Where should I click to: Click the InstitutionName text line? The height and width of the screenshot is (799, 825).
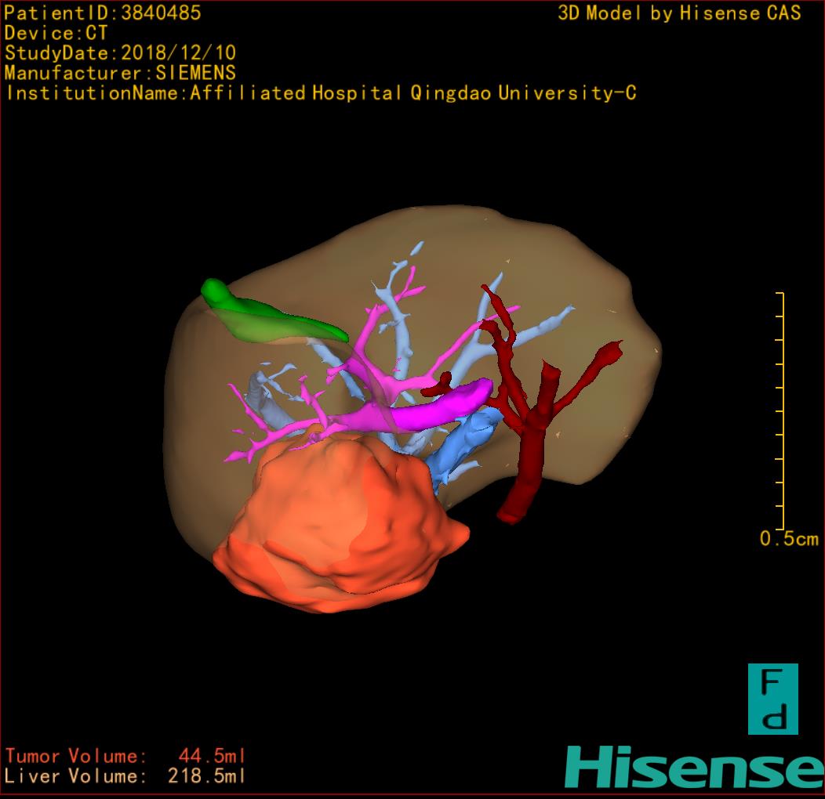coord(320,93)
